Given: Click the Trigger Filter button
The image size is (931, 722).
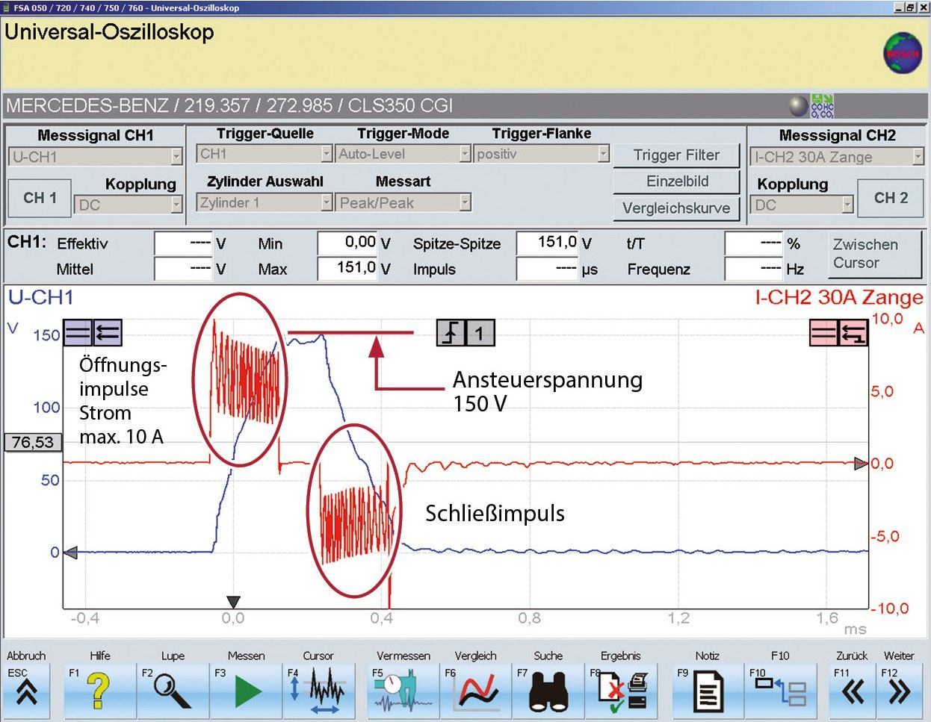Looking at the screenshot, I should tap(676, 155).
